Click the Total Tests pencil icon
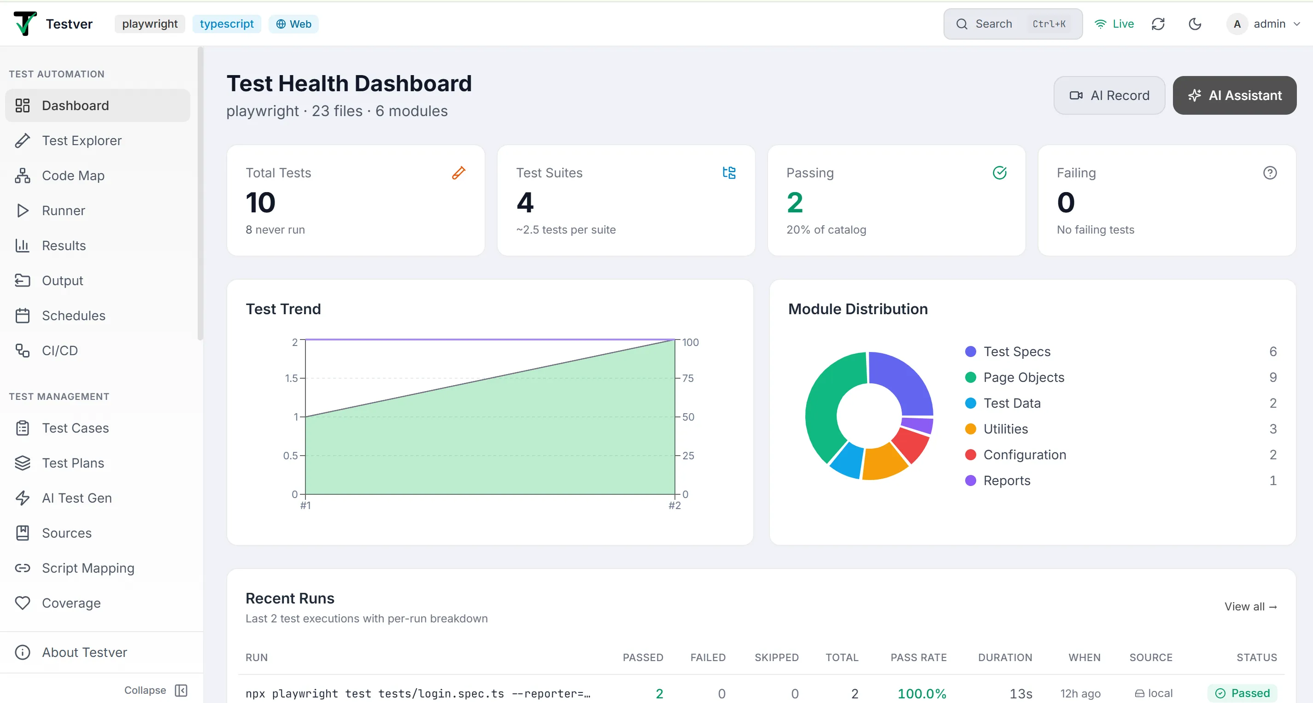The height and width of the screenshot is (703, 1313). pyautogui.click(x=459, y=173)
